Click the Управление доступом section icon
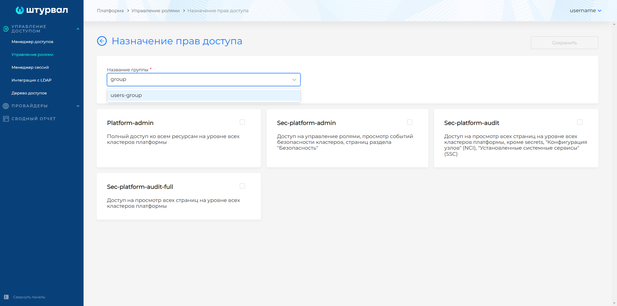The width and height of the screenshot is (617, 306). (x=5, y=29)
